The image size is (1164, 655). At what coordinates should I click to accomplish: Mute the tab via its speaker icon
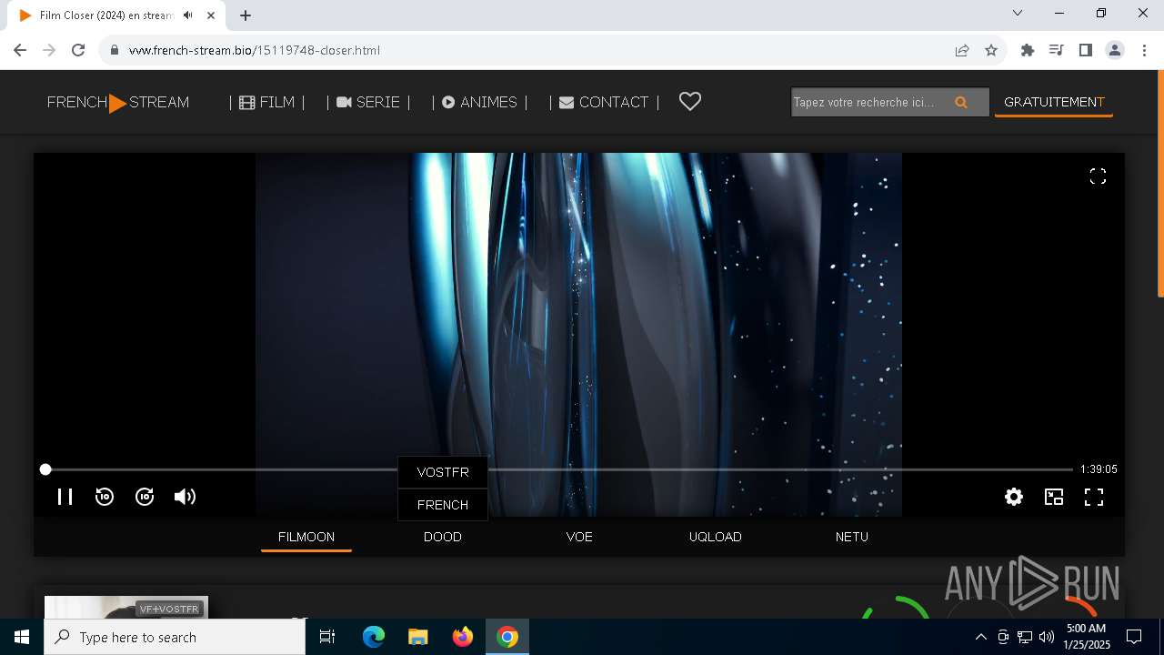[187, 15]
